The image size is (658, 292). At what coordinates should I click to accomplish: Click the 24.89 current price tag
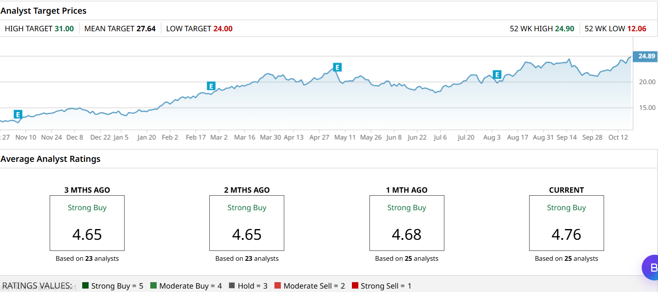tap(646, 56)
